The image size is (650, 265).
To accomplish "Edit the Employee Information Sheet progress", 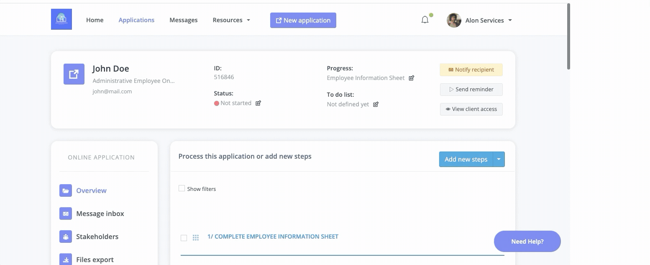I will pyautogui.click(x=412, y=78).
